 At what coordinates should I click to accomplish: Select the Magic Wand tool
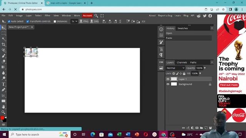pyautogui.click(x=3, y=39)
